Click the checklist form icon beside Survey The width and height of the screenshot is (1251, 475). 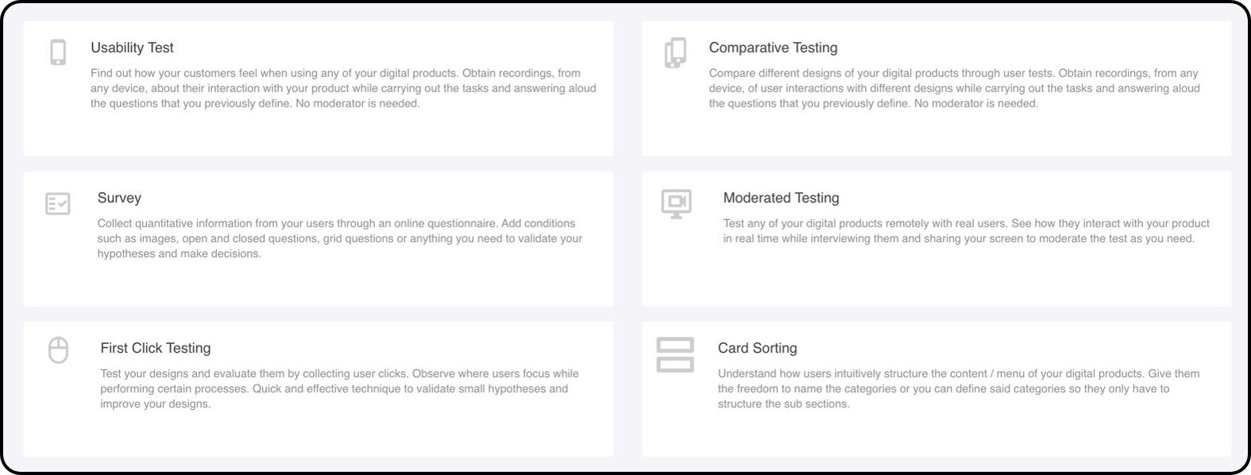point(58,203)
